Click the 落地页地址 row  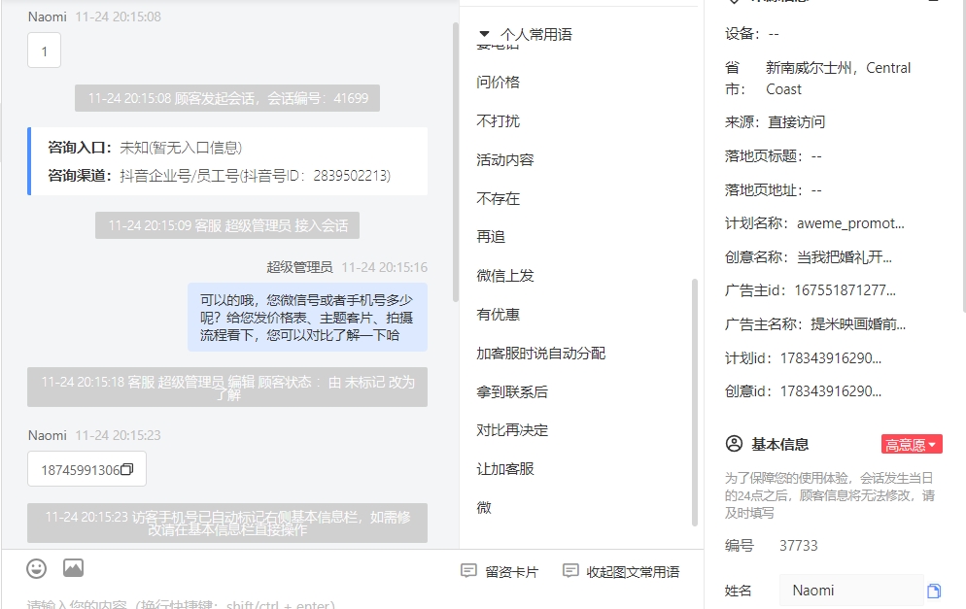[774, 190]
